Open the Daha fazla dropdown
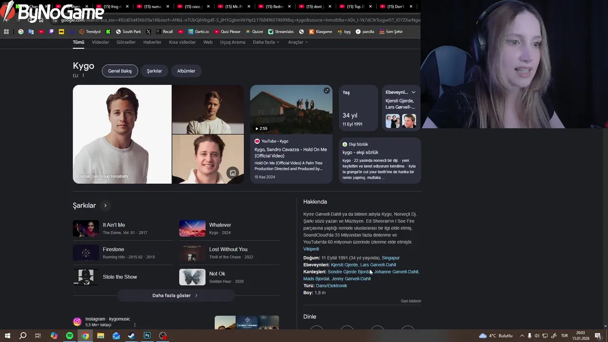 pos(266,42)
